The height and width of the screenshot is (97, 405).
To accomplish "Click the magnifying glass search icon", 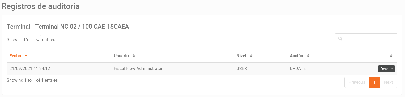I will point(340,39).
